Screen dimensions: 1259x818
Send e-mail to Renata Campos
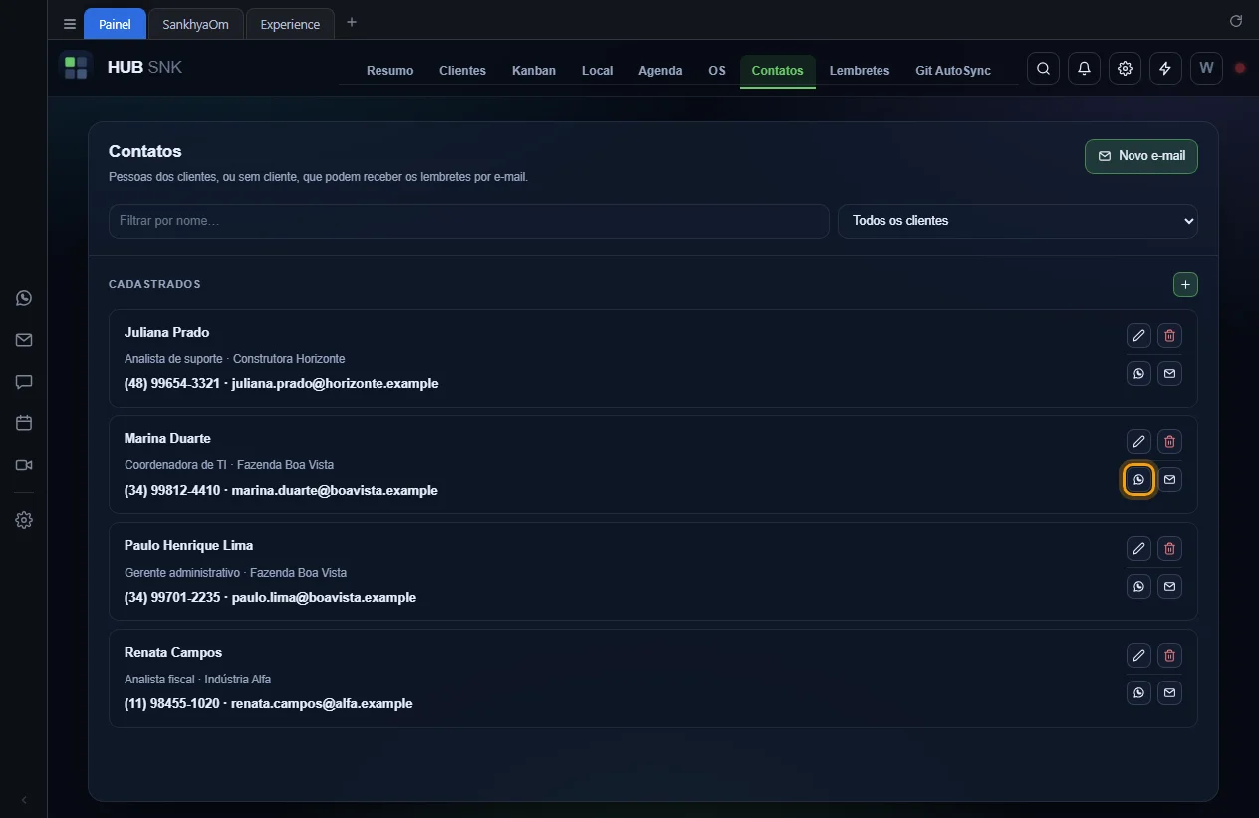[1169, 693]
